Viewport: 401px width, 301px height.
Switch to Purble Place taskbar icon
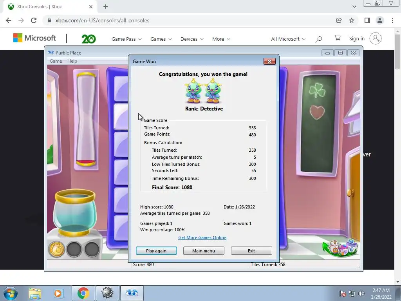(x=132, y=293)
